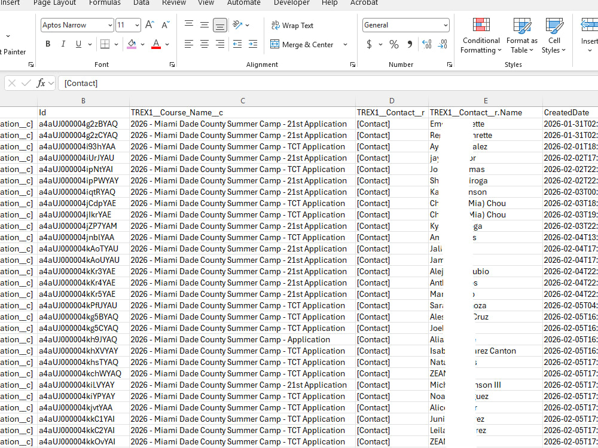The image size is (598, 448).
Task: Open font name dropdown Aptos Narrow
Action: [110, 25]
